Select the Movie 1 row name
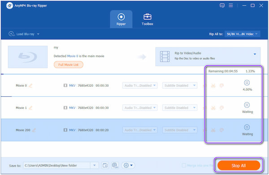Screen dimensions: 269x175 click(21, 108)
